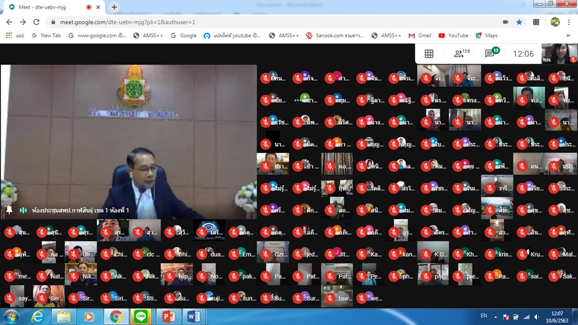The image size is (578, 325).
Task: Click the volume icon in system tray
Action: (x=537, y=317)
